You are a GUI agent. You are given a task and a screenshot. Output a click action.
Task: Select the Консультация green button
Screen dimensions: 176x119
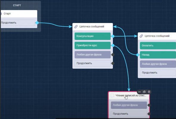tap(93, 36)
